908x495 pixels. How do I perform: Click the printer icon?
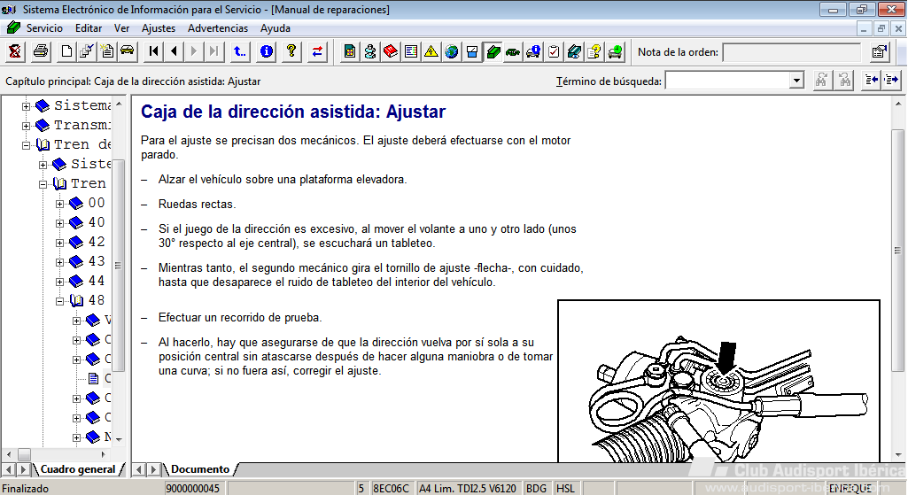41,52
